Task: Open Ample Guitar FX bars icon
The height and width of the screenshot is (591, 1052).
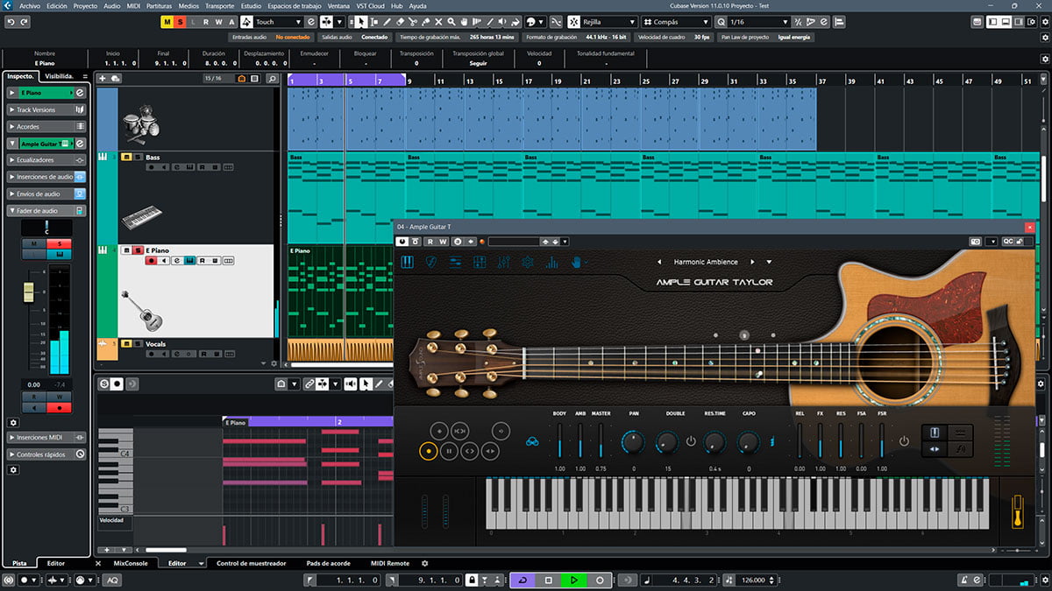Action: point(551,262)
